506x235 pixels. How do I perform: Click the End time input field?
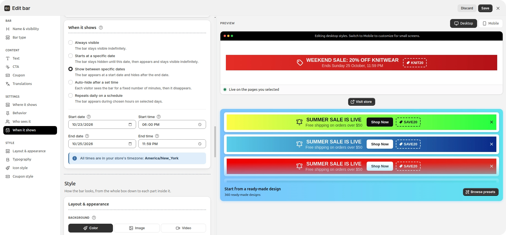172,144
